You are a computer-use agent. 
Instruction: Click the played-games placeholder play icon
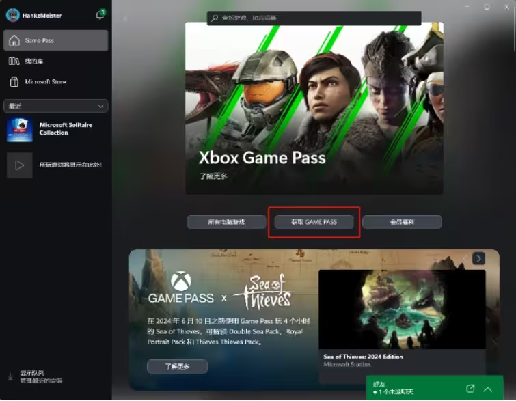point(20,165)
